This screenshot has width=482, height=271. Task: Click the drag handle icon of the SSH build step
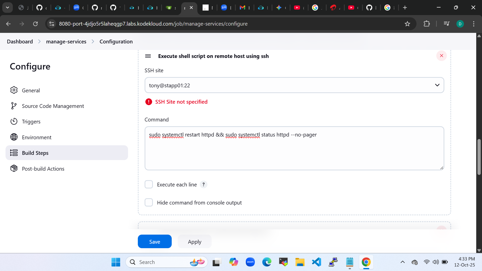point(148,56)
